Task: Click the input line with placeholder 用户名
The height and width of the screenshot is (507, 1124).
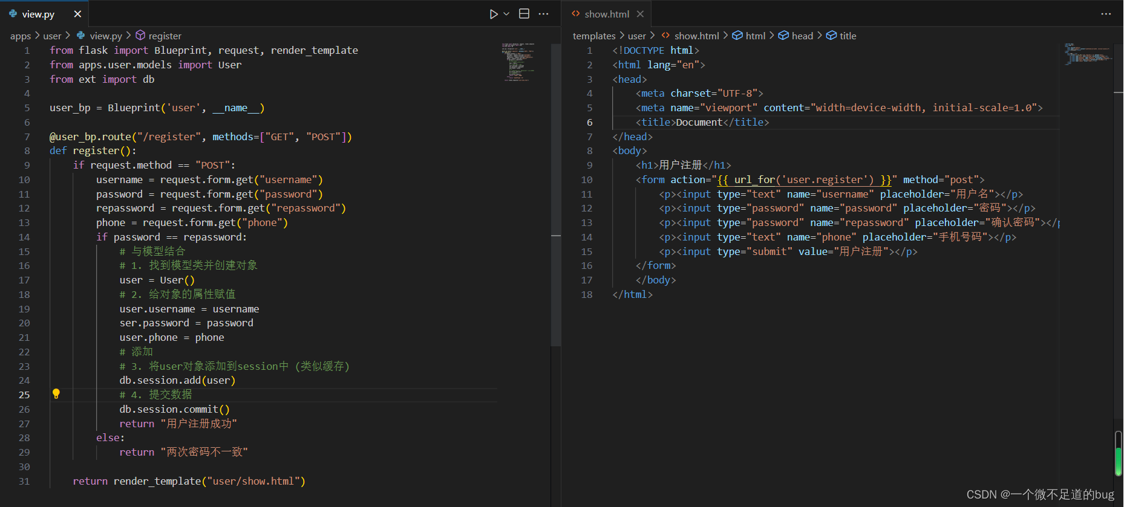Action: (841, 194)
